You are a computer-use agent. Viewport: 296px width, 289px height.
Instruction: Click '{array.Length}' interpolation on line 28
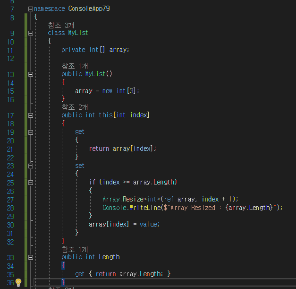249,208
